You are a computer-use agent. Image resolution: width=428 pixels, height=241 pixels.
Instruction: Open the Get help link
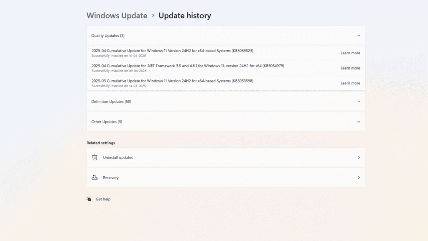(103, 199)
